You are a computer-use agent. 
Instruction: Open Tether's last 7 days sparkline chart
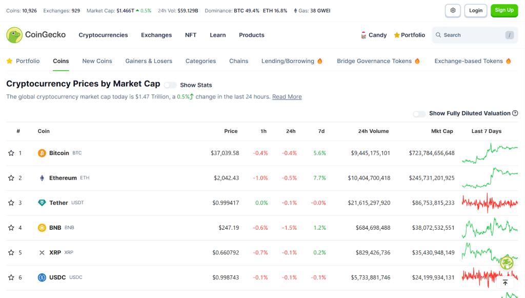[x=490, y=203]
